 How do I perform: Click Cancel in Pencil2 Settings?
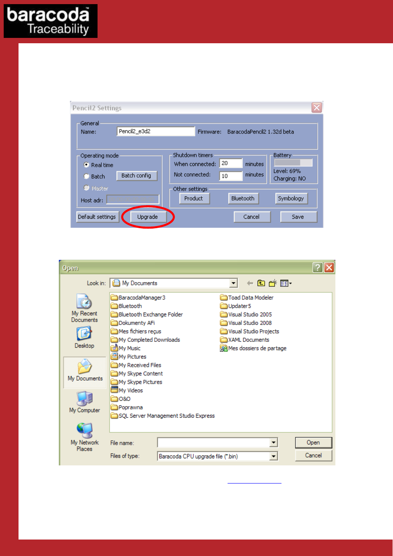(251, 217)
